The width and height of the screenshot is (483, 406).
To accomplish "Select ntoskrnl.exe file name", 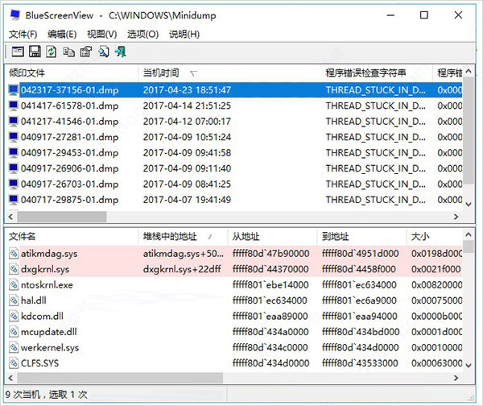I will coord(47,285).
